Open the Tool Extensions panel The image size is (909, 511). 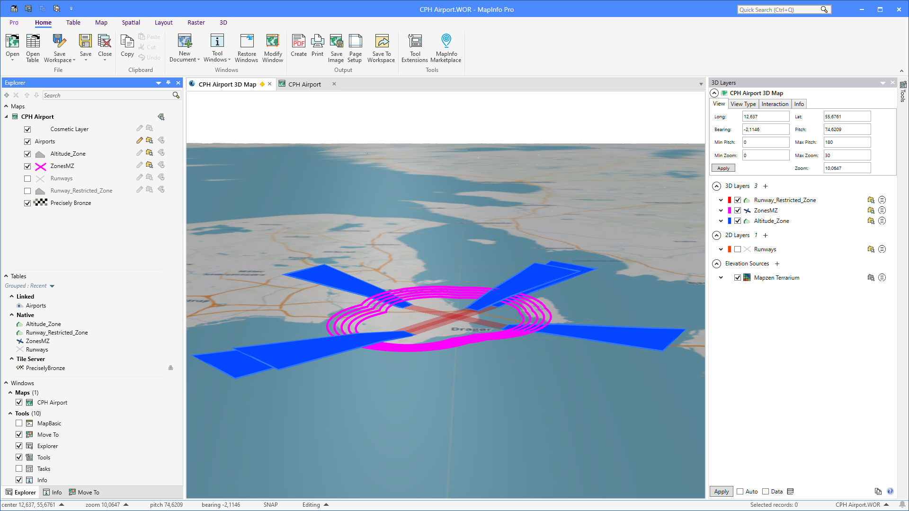(415, 47)
